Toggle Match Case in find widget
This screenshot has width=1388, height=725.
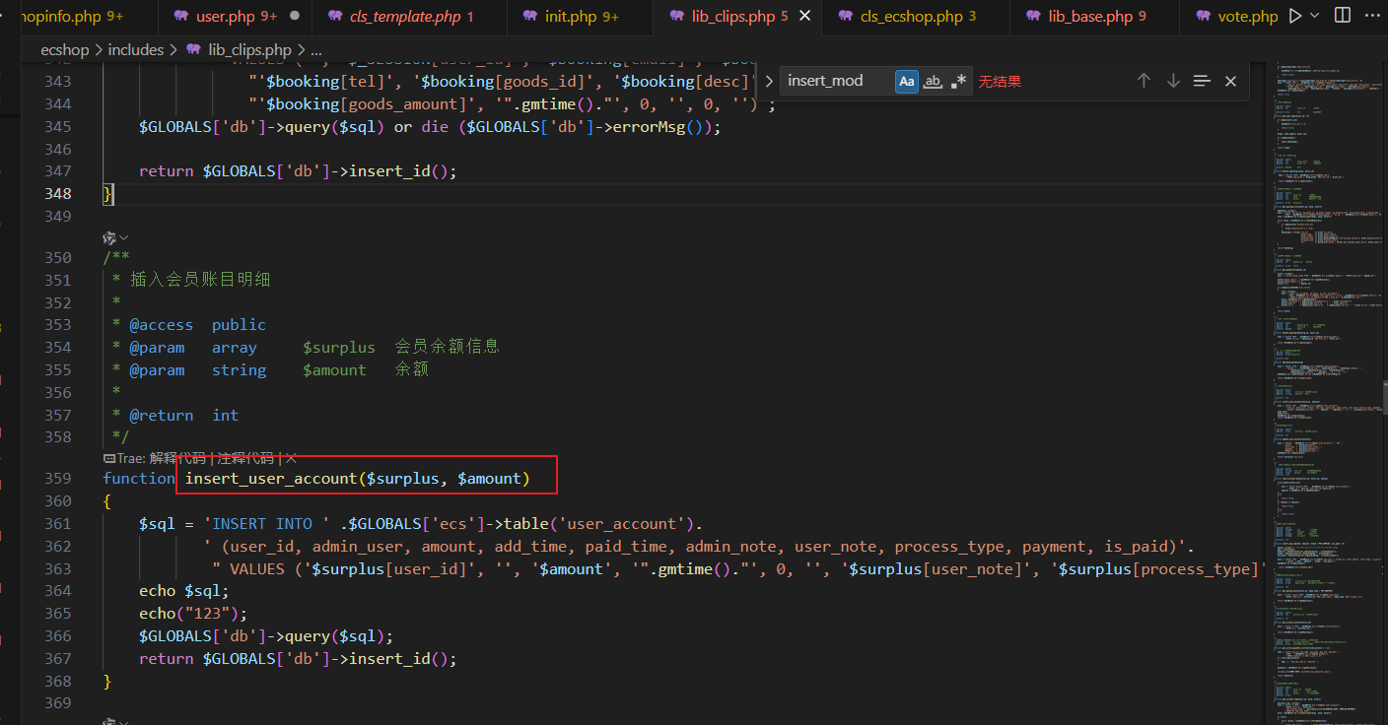(x=906, y=81)
